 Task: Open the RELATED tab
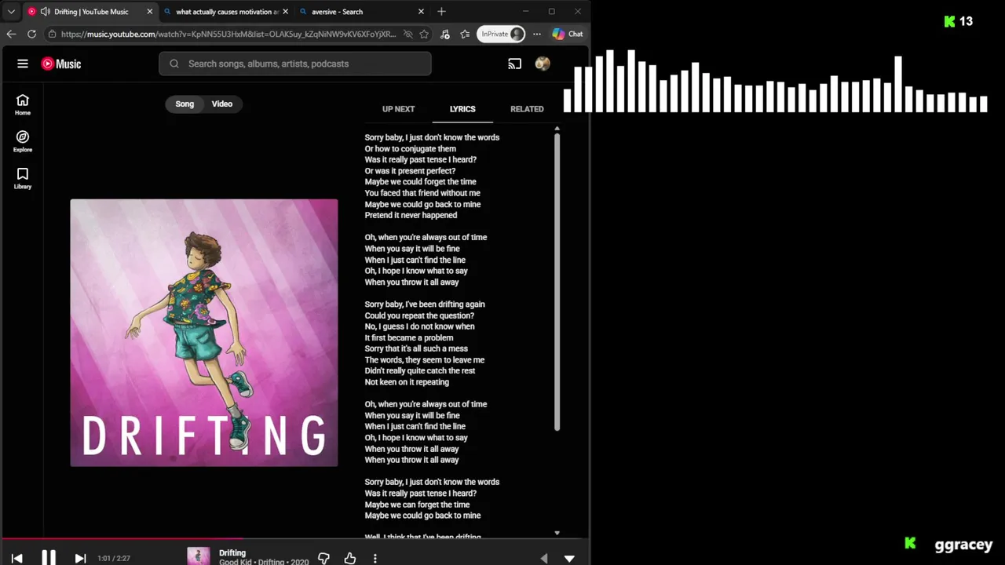(527, 109)
